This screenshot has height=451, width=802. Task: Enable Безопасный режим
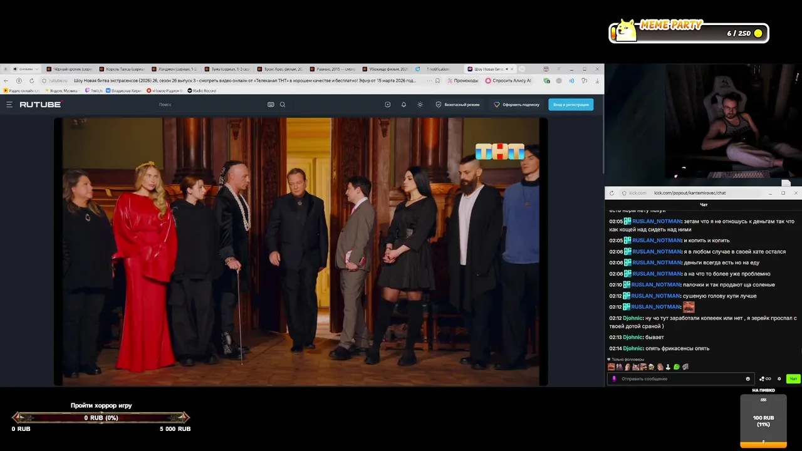[x=457, y=105]
